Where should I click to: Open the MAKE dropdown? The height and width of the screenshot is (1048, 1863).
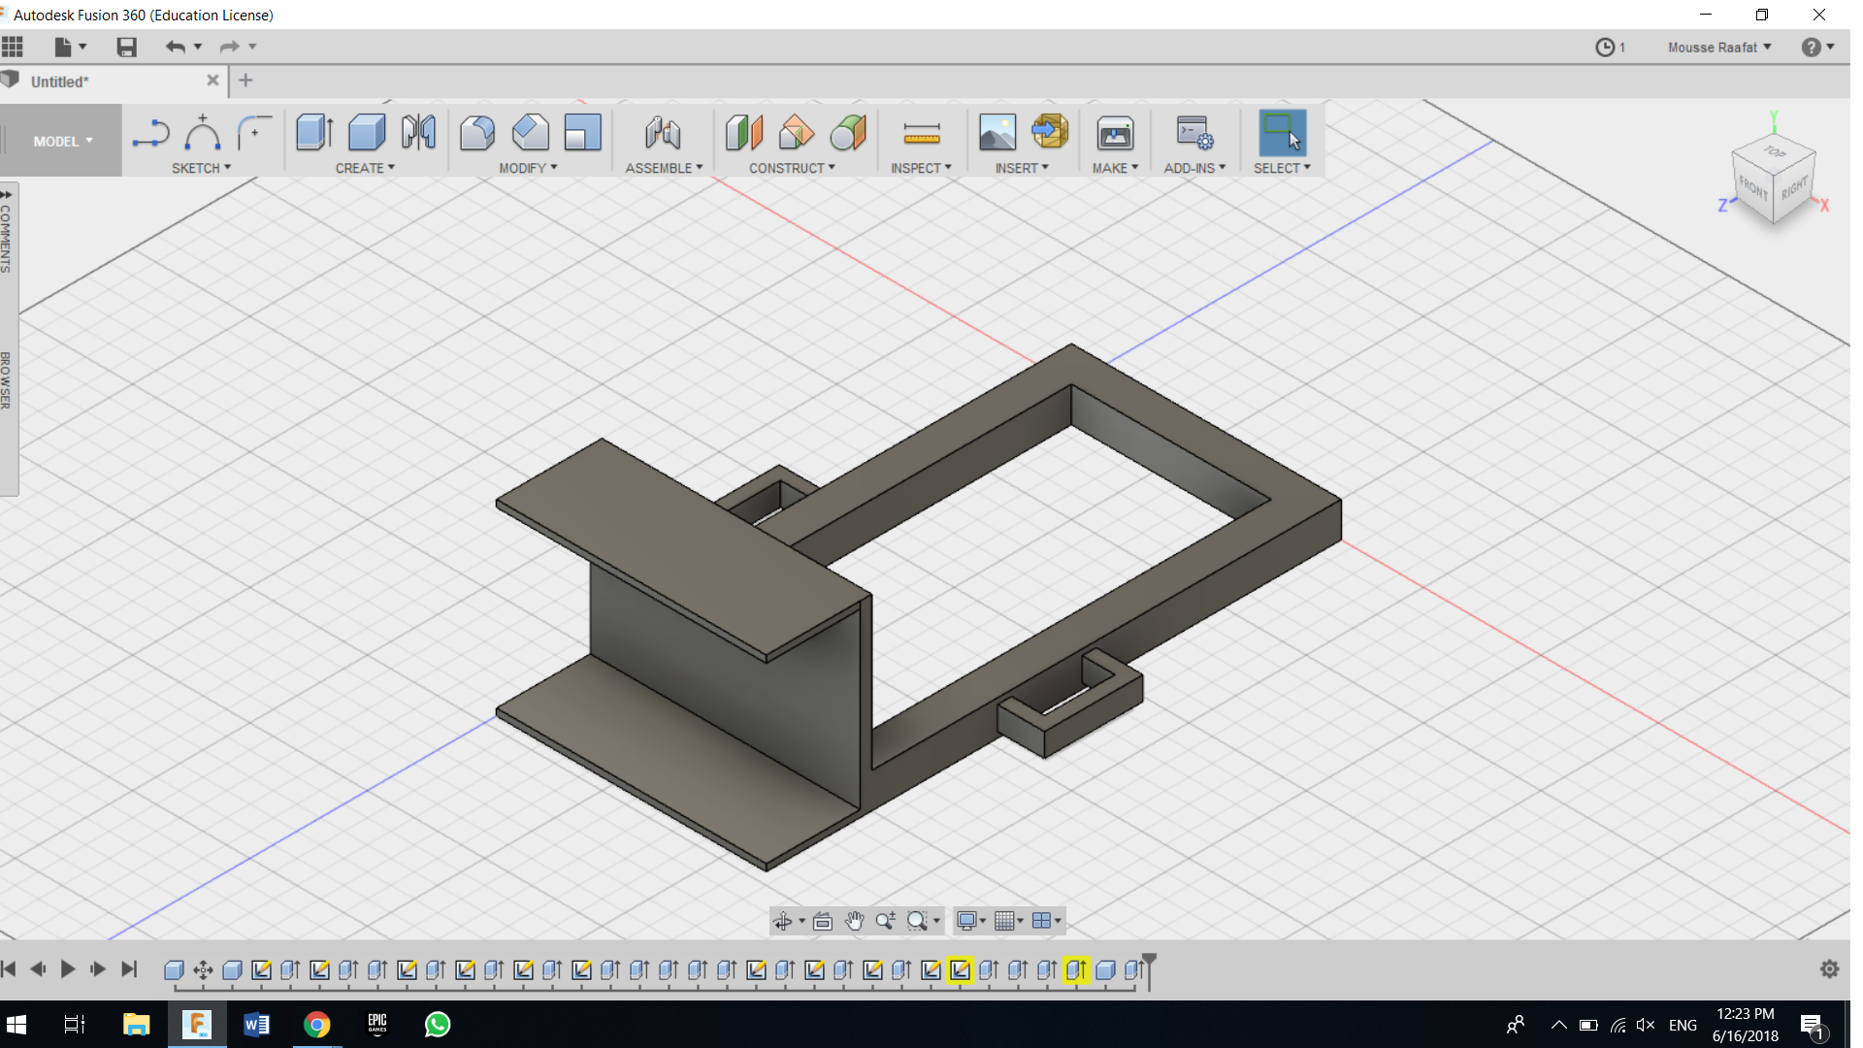click(1115, 168)
